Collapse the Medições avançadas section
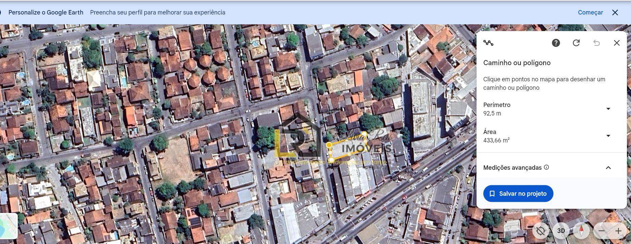 click(x=608, y=168)
